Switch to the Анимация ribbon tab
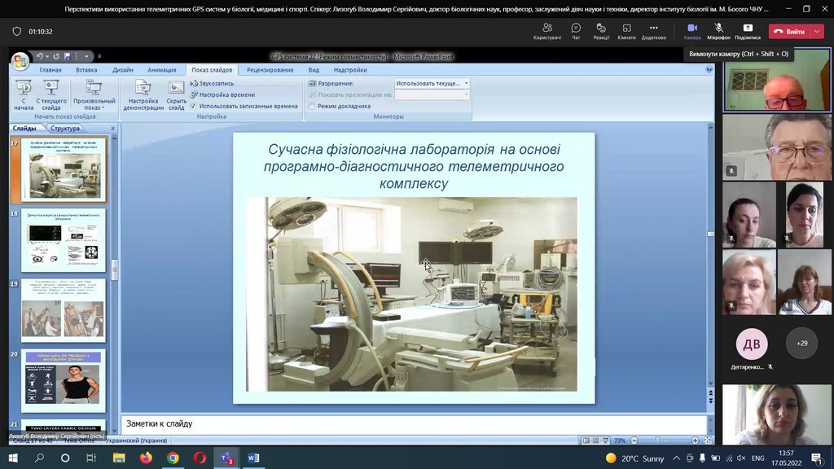The image size is (834, 469). coord(162,70)
